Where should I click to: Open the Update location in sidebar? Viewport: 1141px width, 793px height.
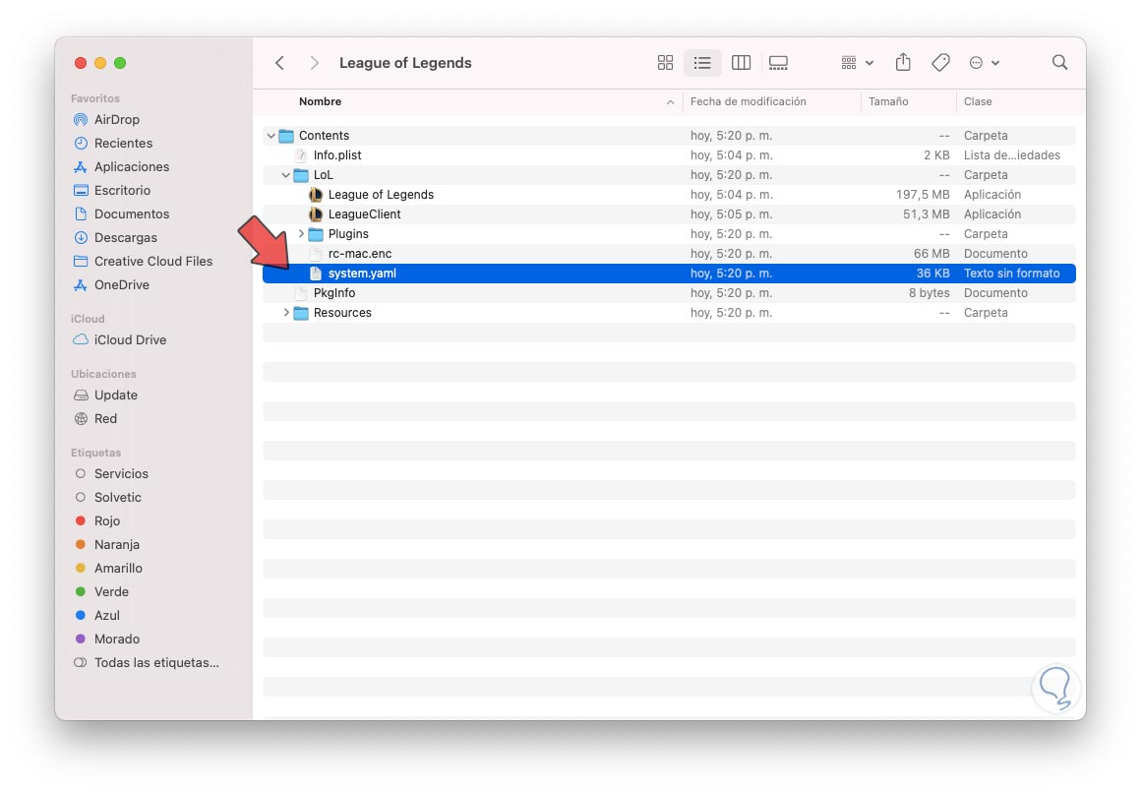(x=116, y=395)
